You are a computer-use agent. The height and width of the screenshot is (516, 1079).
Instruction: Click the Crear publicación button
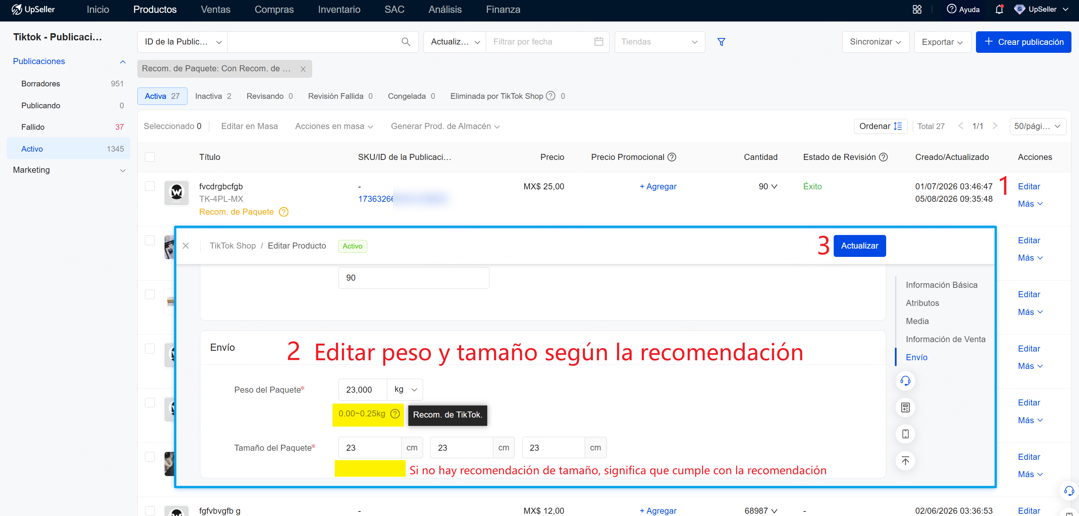[1023, 42]
